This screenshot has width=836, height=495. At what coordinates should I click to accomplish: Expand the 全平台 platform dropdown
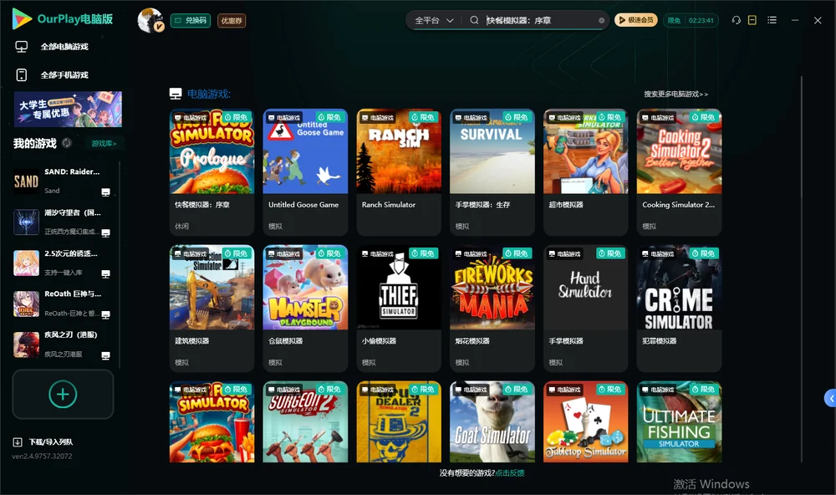point(433,20)
